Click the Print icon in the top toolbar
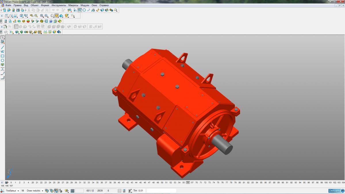 pyautogui.click(x=22, y=10)
